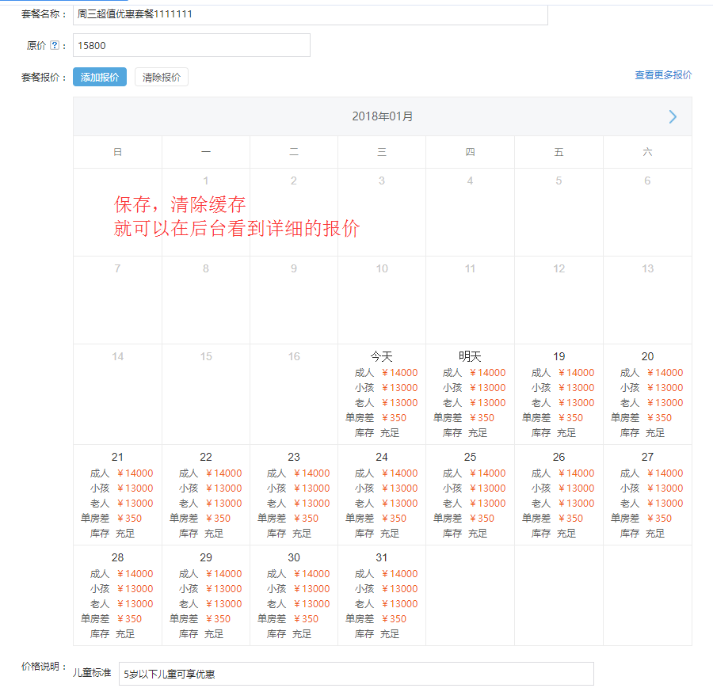Screen dimensions: 713x688
Task: Select the calendar cell labeled 今天
Action: (381, 356)
